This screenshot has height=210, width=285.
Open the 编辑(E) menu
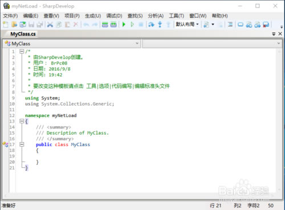tap(31, 15)
